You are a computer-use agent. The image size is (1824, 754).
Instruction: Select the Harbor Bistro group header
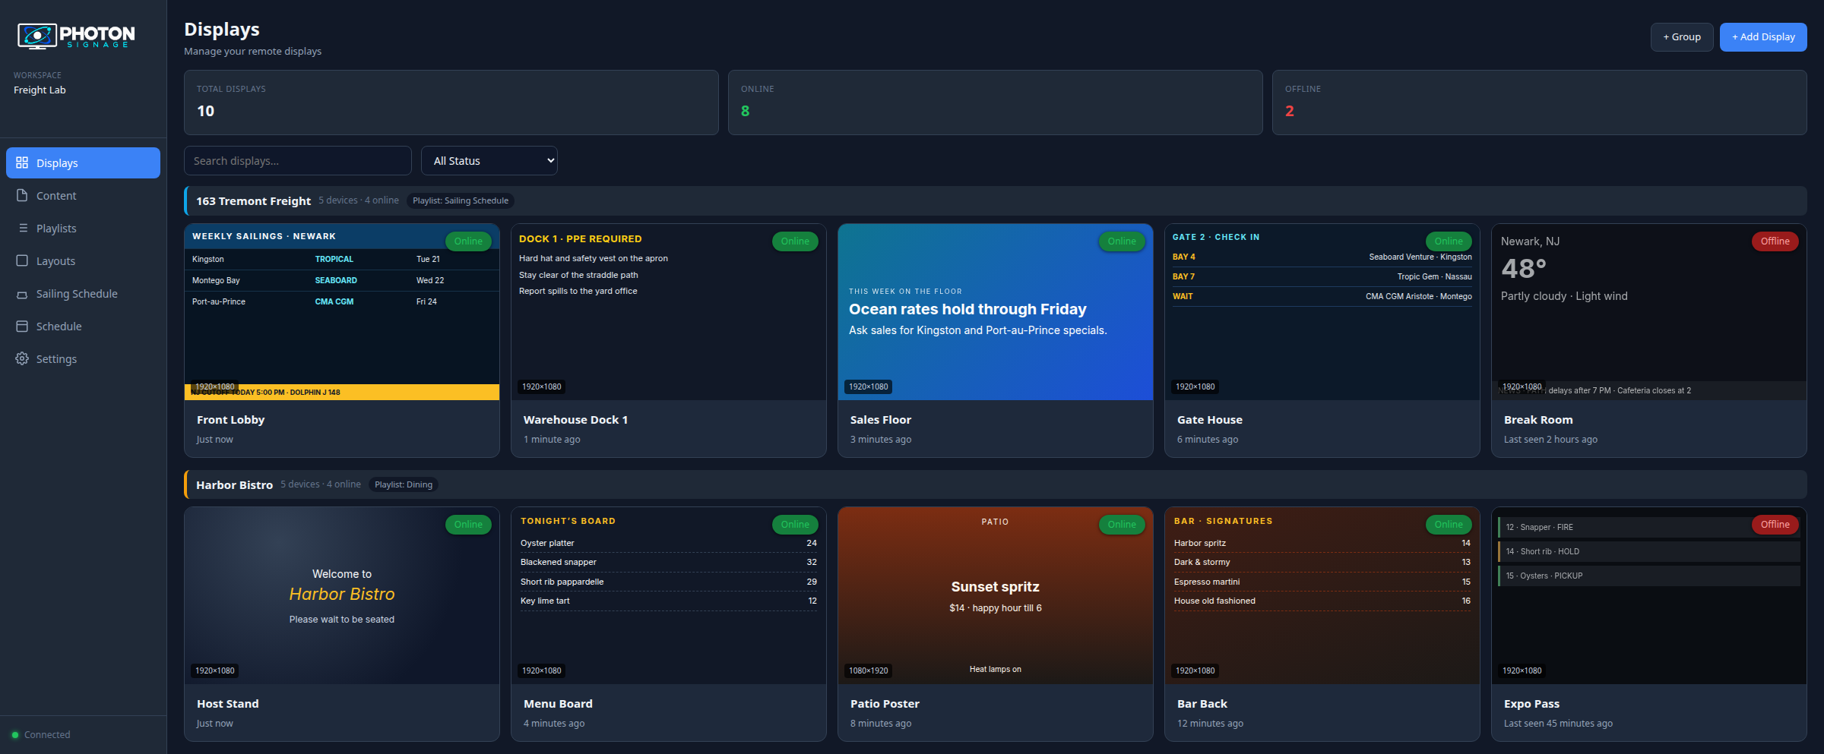(996, 484)
